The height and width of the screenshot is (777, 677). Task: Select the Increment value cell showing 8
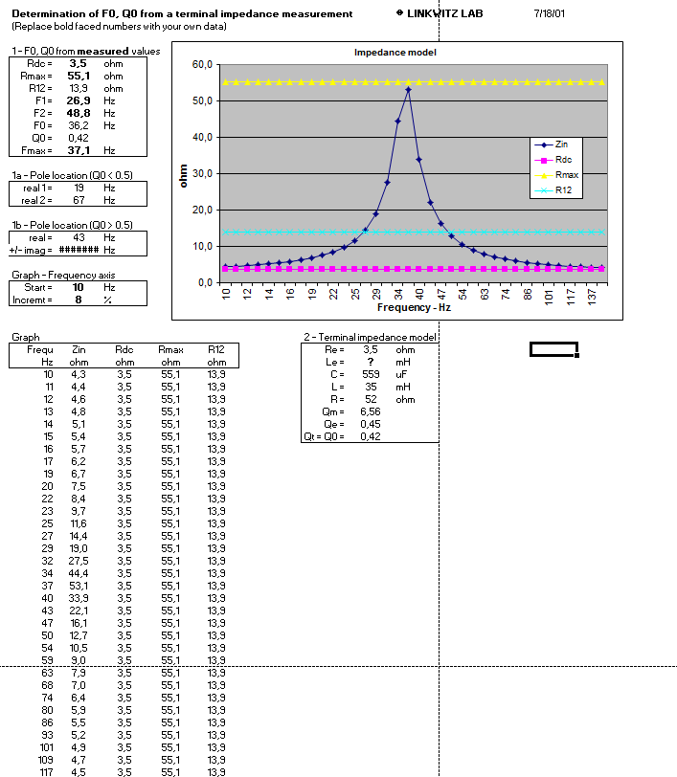point(79,300)
